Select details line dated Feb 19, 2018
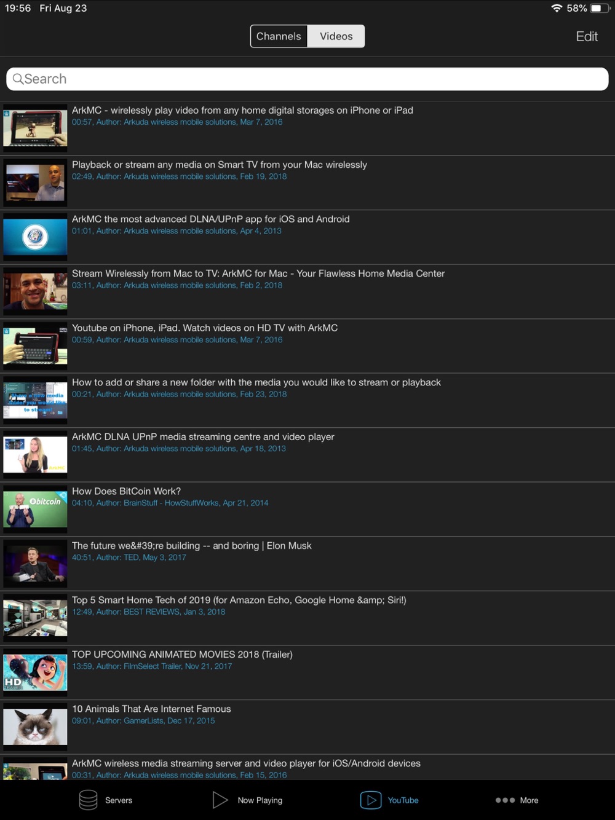Screen dimensions: 615x820 coord(179,176)
